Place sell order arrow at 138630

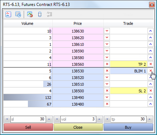point(107,31)
